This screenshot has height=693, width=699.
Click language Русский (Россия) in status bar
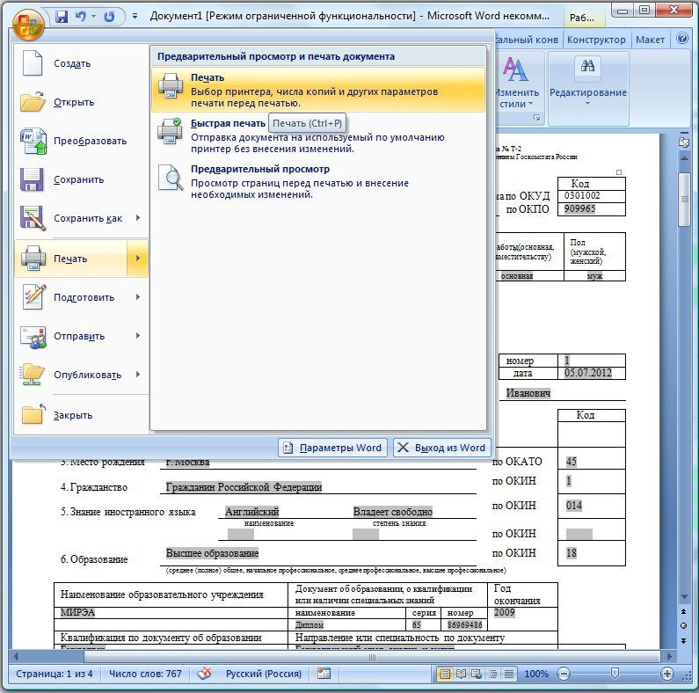coord(264,674)
